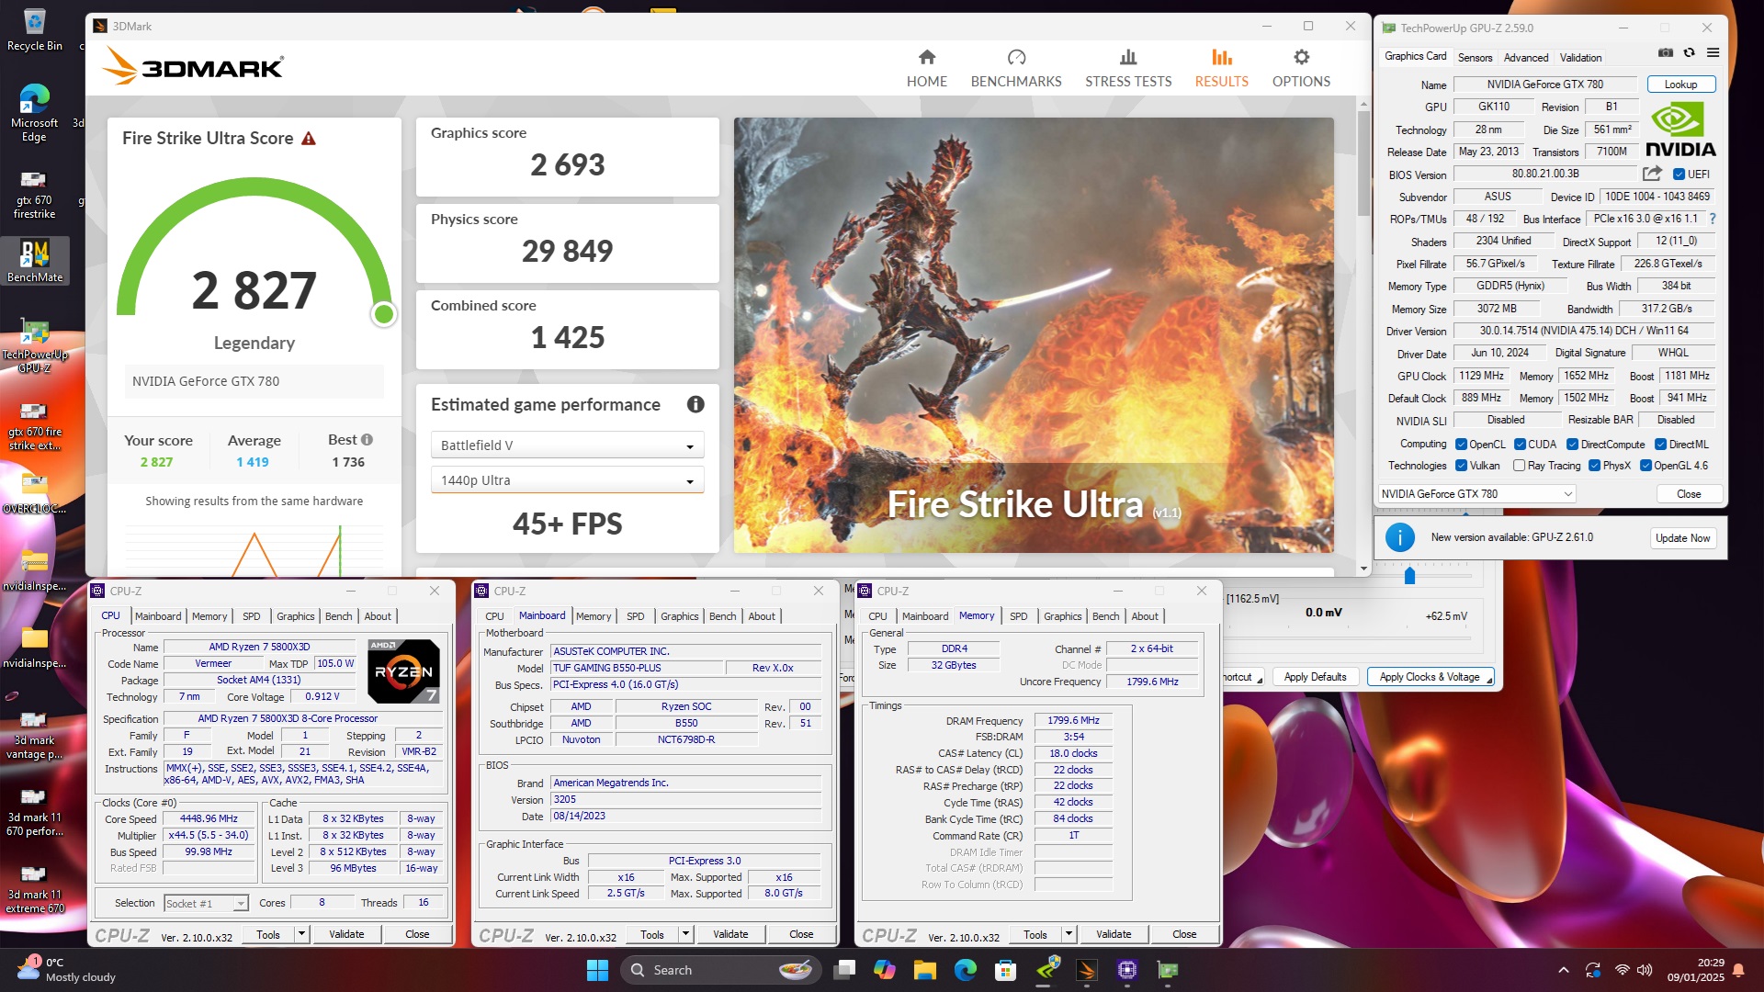Click the Close button in GPU-Z
Viewport: 1764px width, 992px height.
click(x=1689, y=494)
